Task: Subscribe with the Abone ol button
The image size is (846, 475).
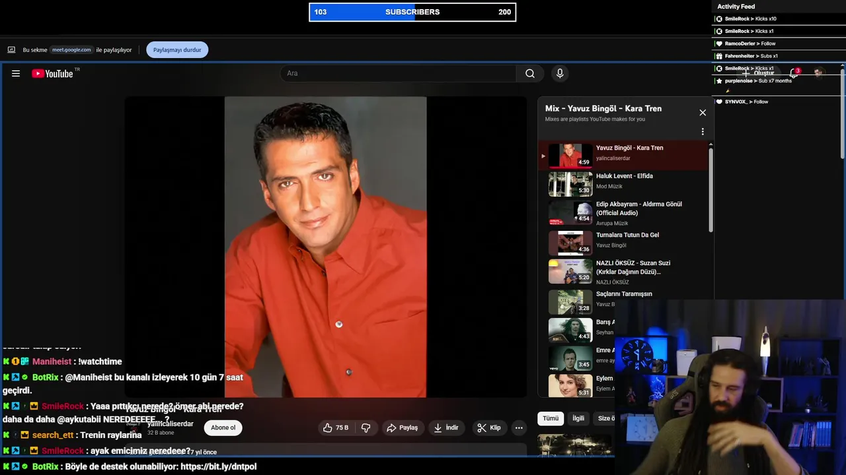Action: [223, 427]
